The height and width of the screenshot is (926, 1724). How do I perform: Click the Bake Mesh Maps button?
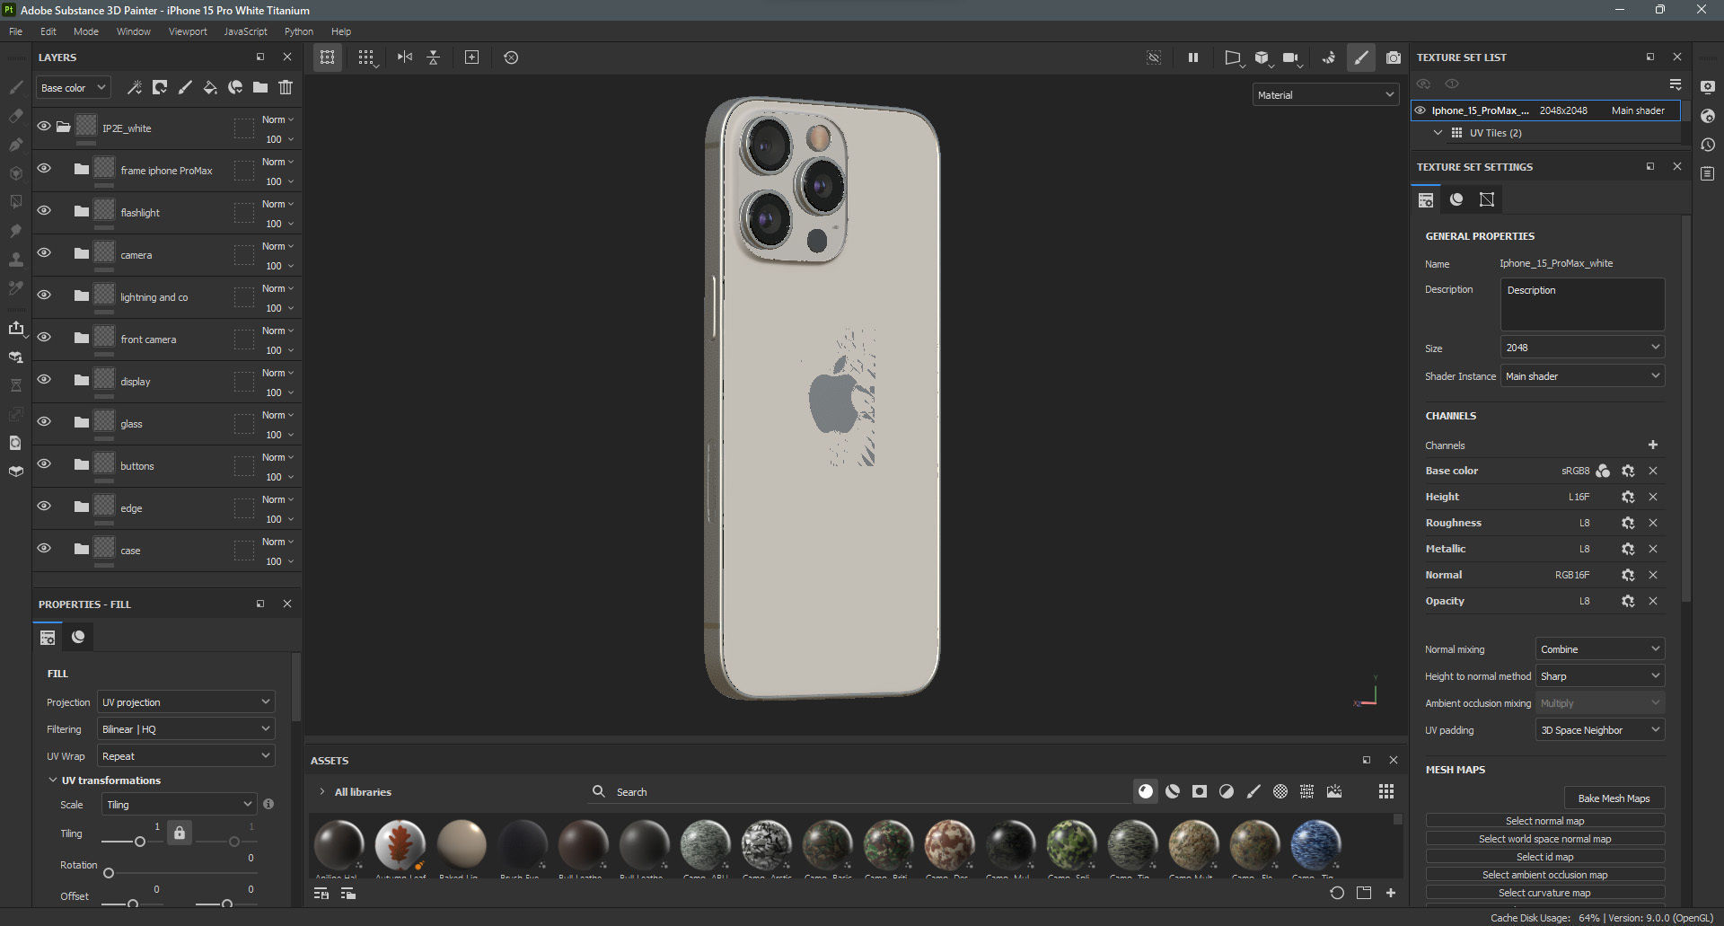(1614, 798)
